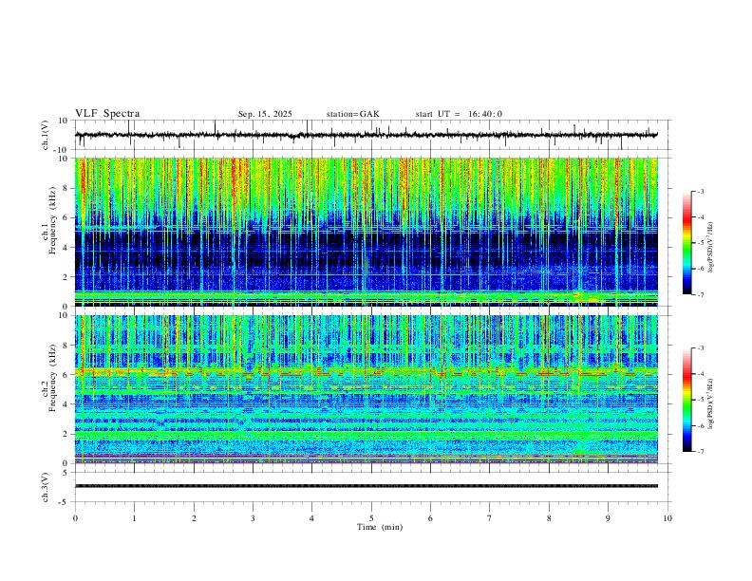Click '-7' on the lower color bar

tap(700, 452)
